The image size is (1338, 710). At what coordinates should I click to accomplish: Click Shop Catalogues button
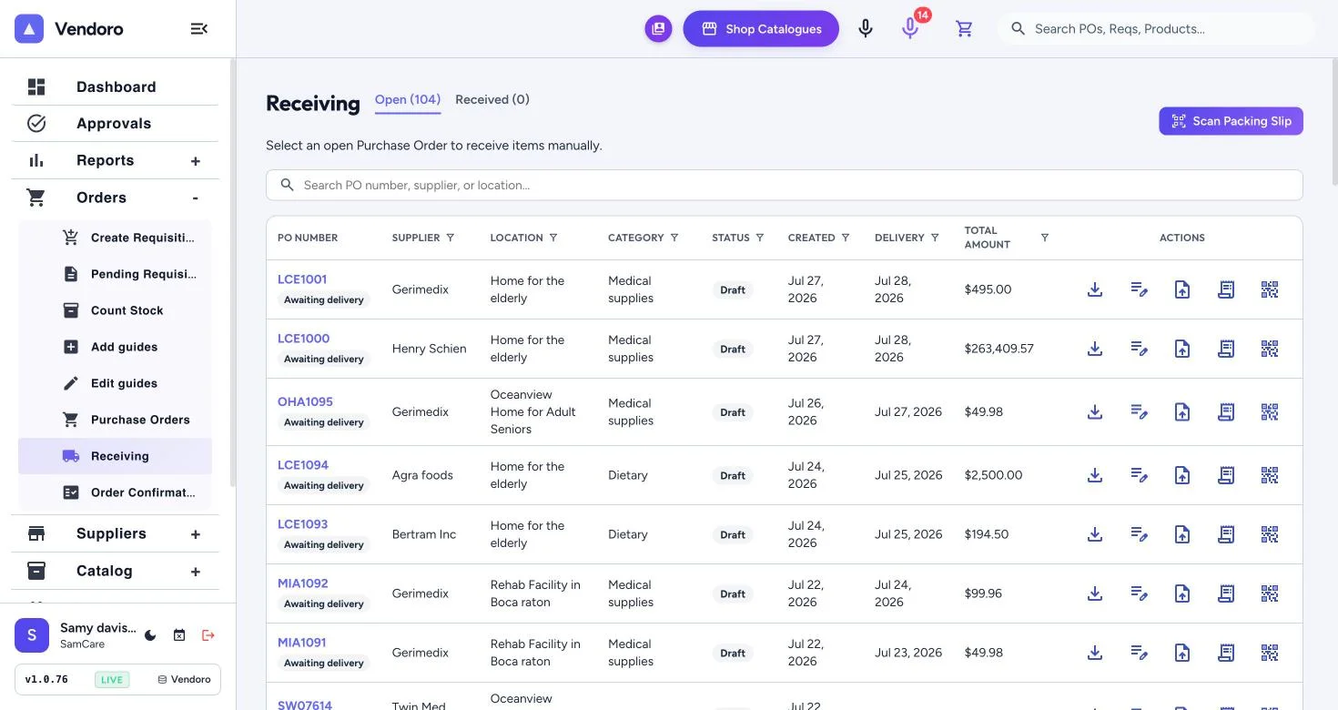tap(761, 29)
